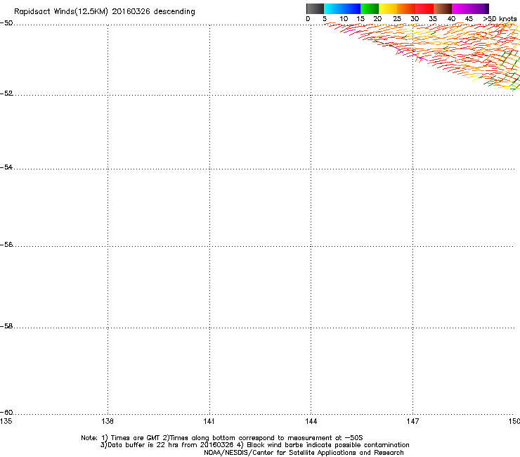The width and height of the screenshot is (520, 457).
Task: Click the NOAA/NESDIS credit line
Action: click(x=304, y=453)
